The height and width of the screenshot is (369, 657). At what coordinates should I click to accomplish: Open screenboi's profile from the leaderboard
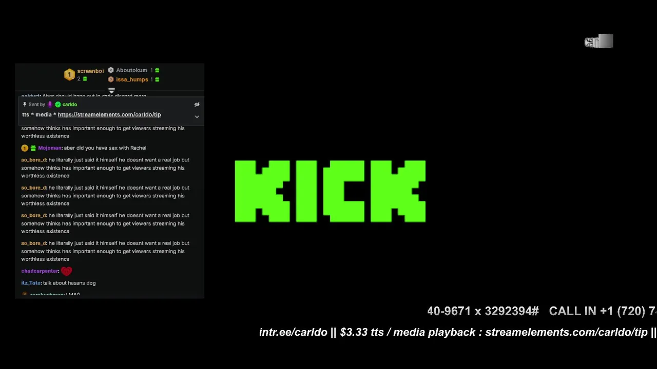click(90, 71)
